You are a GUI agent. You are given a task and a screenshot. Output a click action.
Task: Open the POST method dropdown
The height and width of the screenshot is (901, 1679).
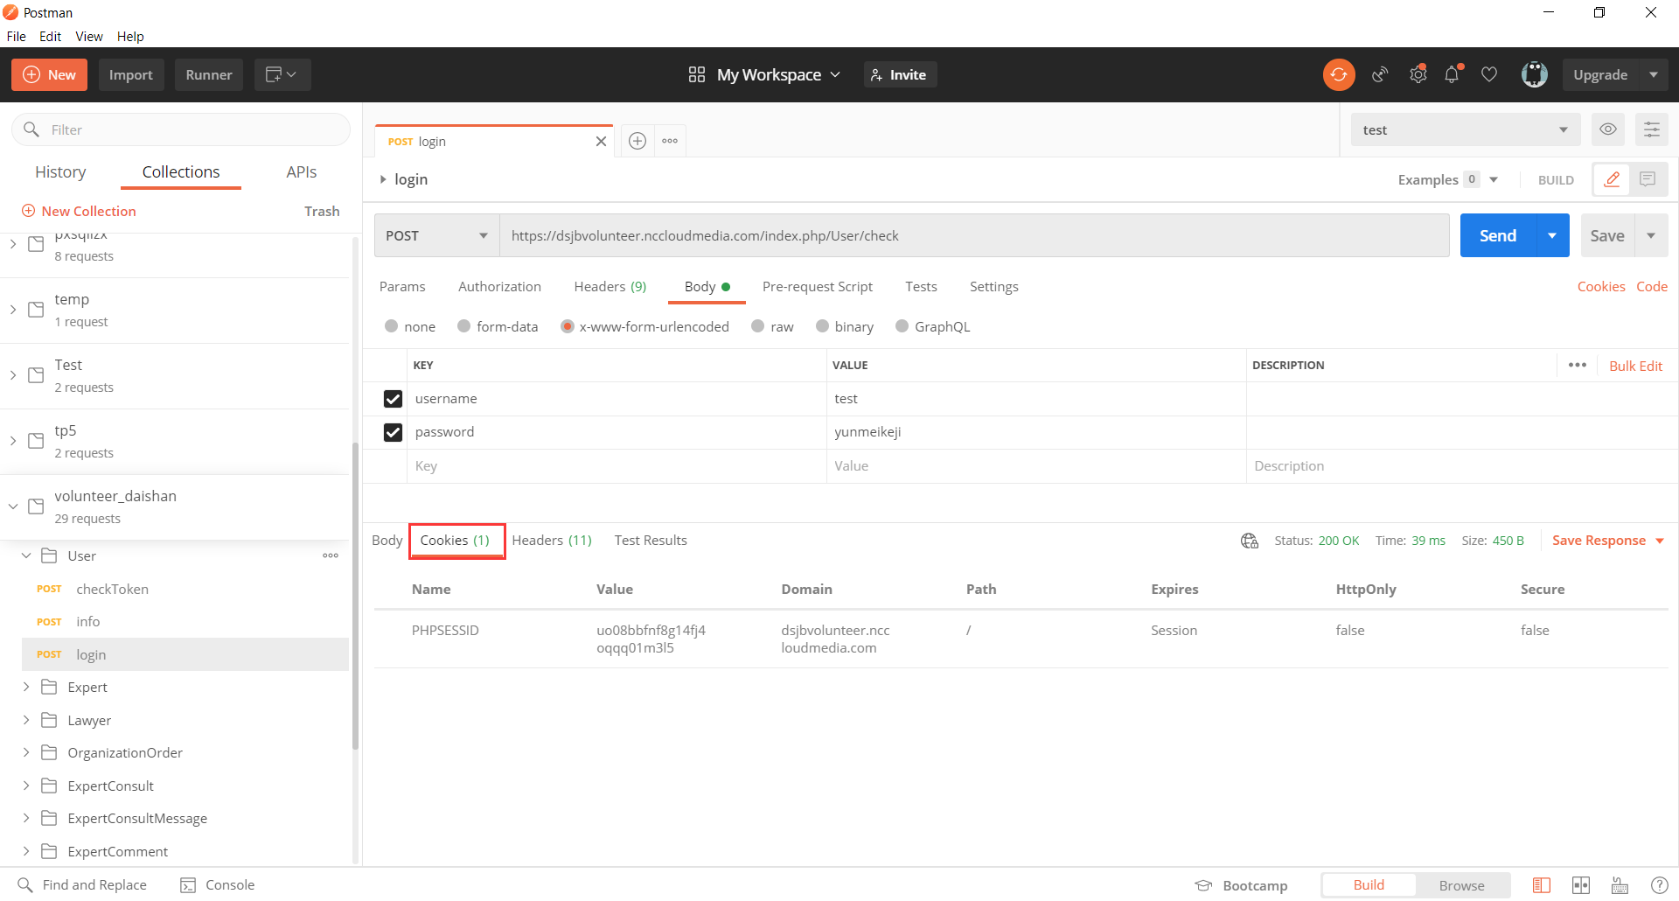point(436,235)
